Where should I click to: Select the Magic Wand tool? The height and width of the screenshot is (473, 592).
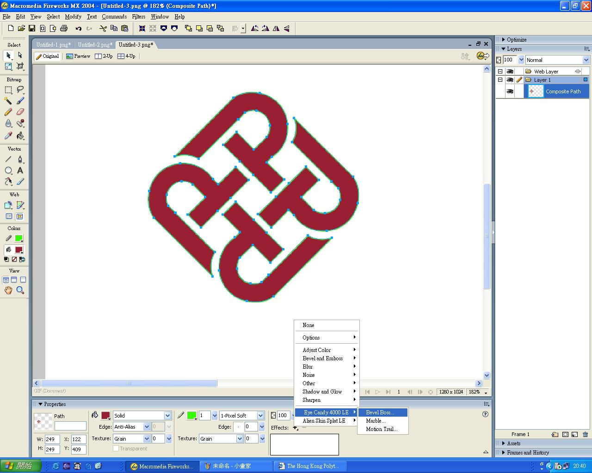click(x=8, y=101)
